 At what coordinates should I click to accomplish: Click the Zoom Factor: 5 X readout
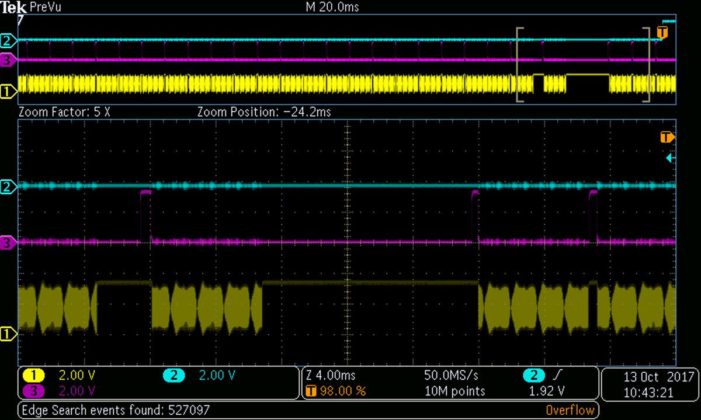coord(64,112)
